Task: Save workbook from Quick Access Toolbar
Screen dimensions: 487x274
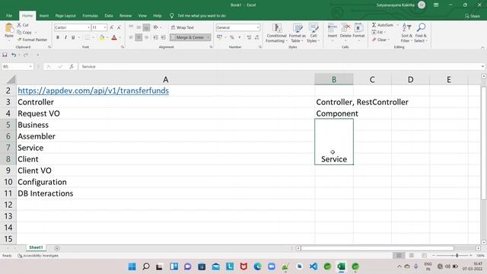Action: pos(5,55)
